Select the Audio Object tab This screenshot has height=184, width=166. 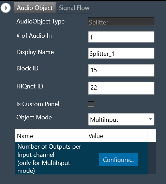point(35,8)
